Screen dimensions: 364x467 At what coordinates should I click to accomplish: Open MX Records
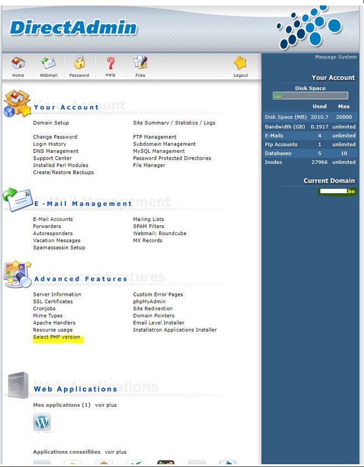point(147,241)
